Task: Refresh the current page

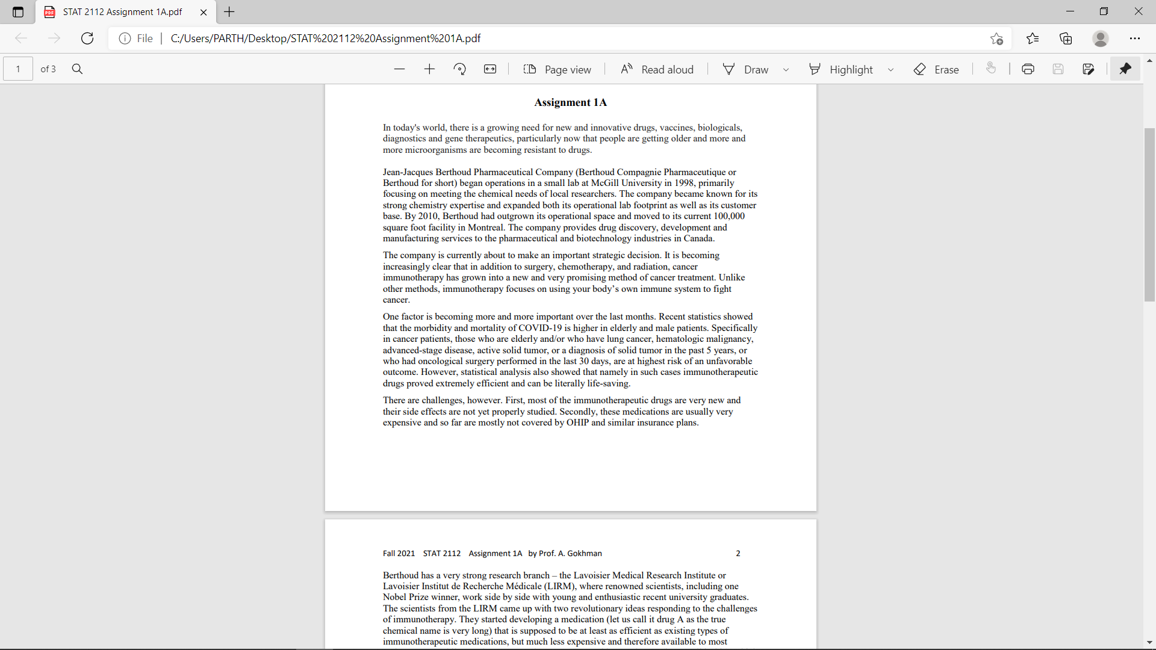Action: point(87,38)
